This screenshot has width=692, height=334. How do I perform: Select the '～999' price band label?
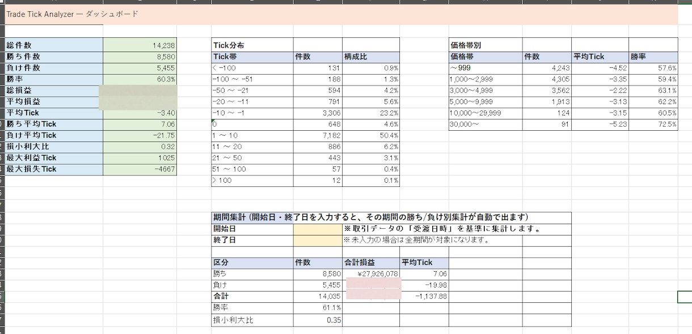coord(485,68)
